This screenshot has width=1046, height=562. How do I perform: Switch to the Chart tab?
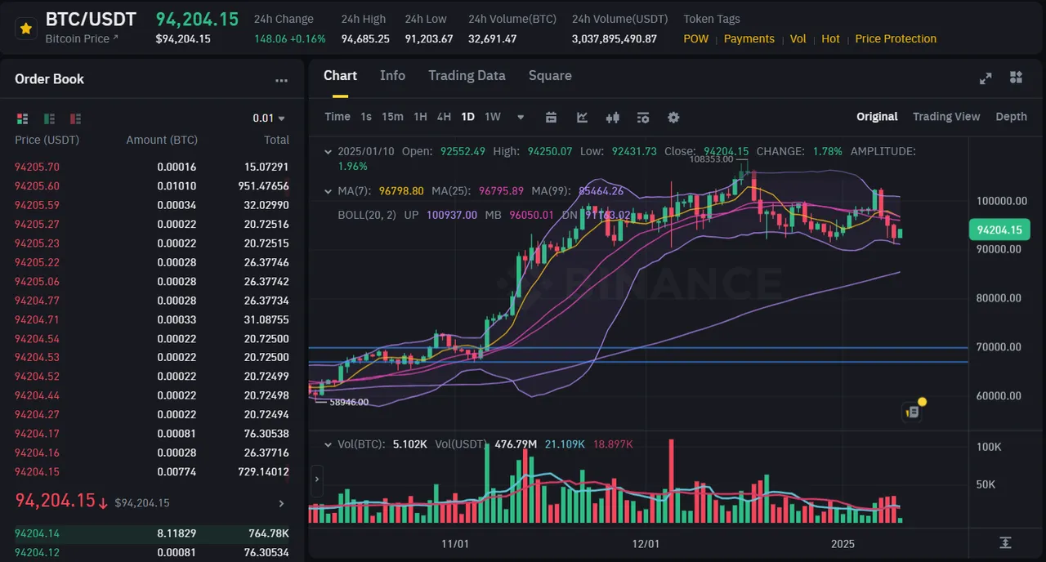click(340, 75)
